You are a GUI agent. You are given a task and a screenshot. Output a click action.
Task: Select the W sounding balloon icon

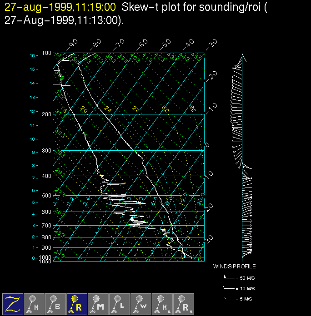tap(141, 304)
